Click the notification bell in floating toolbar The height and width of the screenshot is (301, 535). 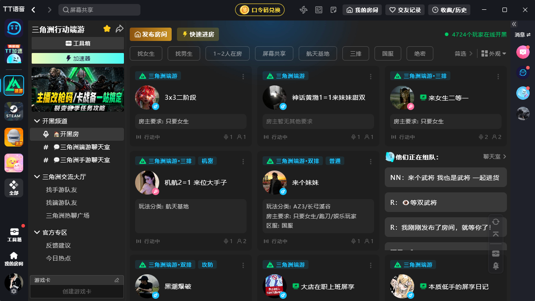tap(496, 266)
